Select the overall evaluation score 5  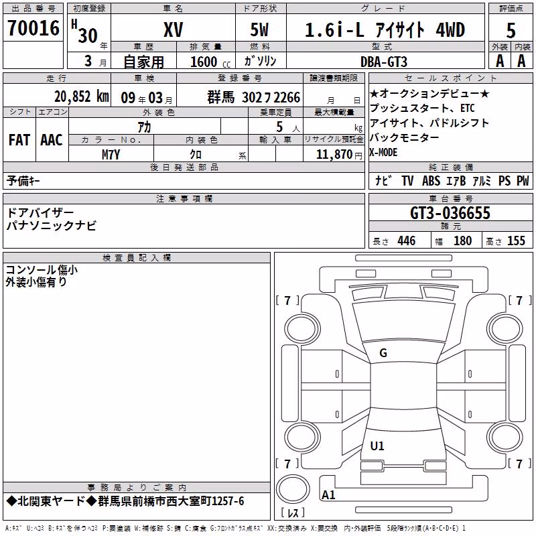(x=511, y=30)
